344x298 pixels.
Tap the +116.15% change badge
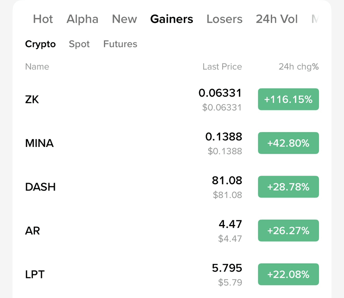coord(288,99)
